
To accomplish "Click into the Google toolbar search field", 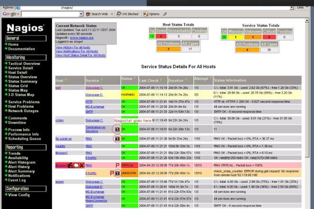I will click(50, 14).
